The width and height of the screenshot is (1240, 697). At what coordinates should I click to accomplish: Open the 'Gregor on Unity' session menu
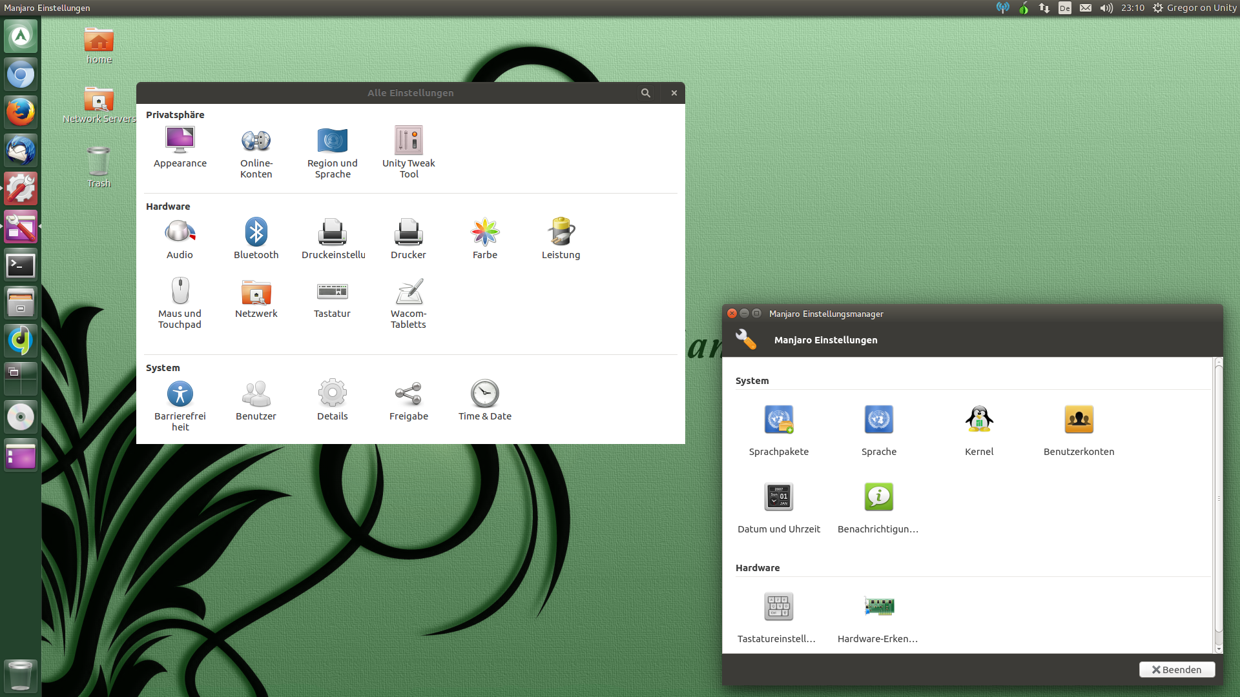point(1194,8)
